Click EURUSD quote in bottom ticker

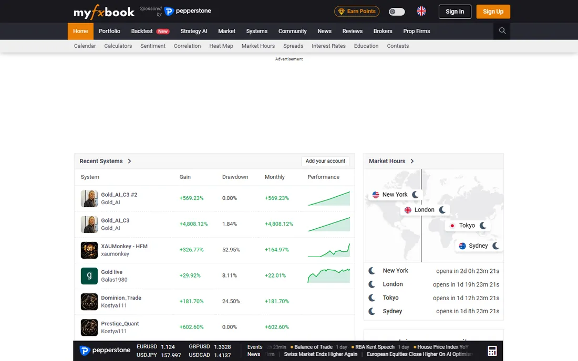coord(156,347)
